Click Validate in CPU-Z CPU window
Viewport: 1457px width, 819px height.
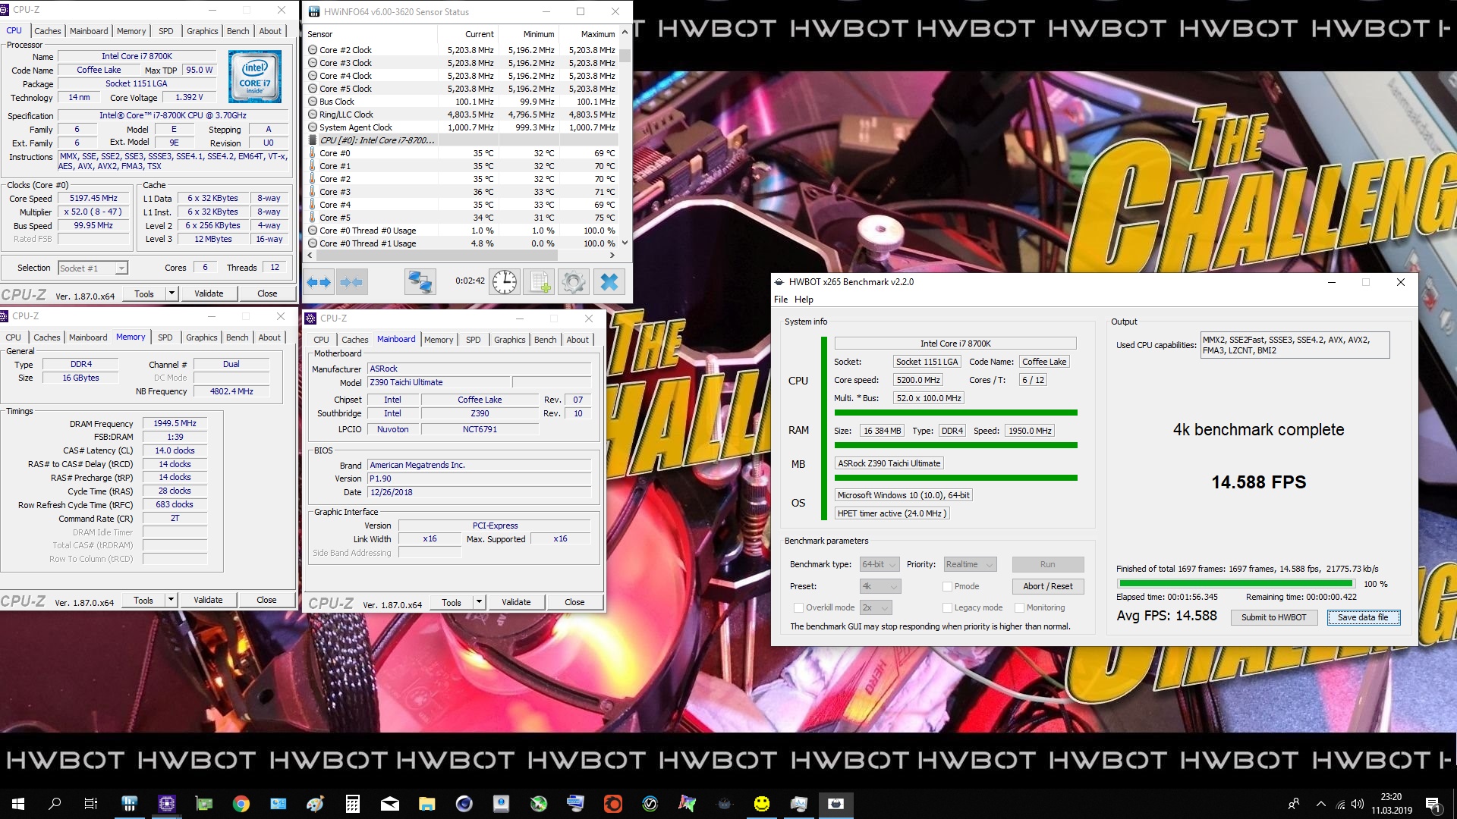click(x=209, y=293)
